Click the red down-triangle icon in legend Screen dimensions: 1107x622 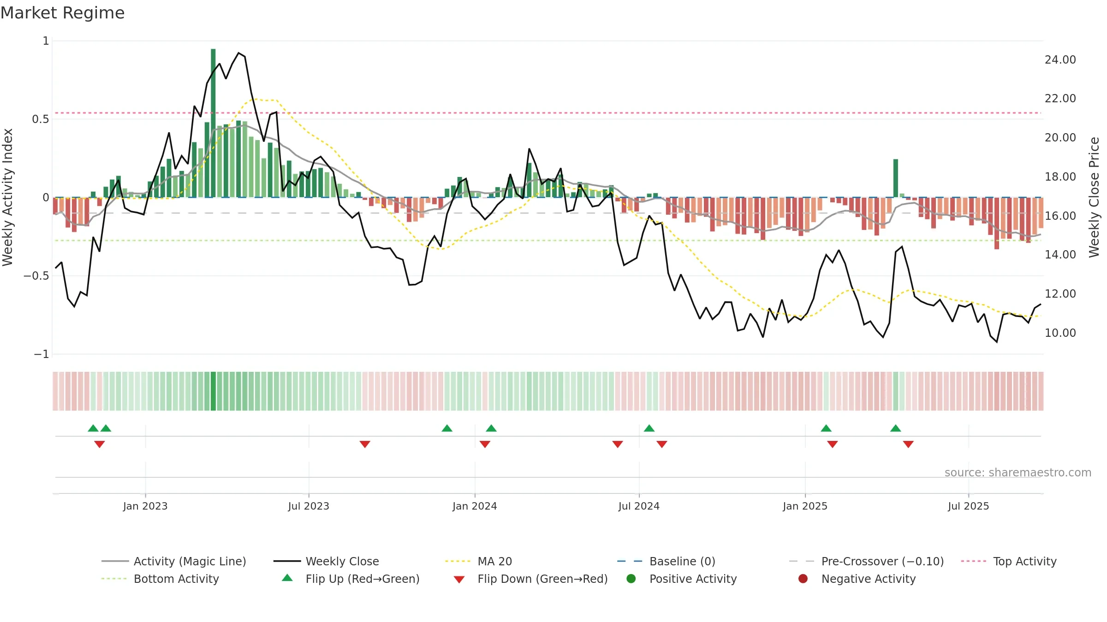[459, 580]
